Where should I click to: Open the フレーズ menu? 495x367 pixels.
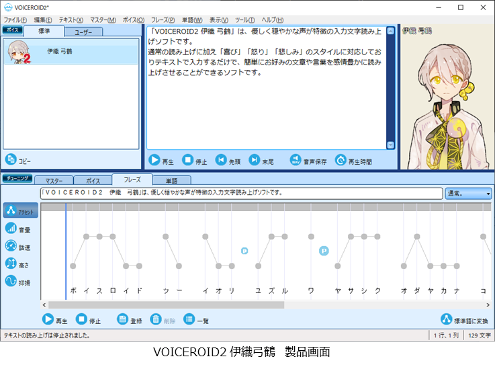click(x=163, y=20)
